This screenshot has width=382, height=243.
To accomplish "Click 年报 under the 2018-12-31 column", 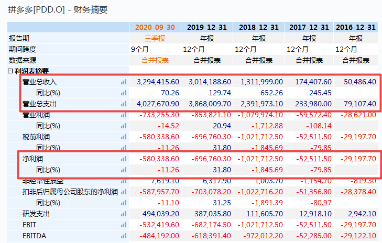I will (x=258, y=38).
